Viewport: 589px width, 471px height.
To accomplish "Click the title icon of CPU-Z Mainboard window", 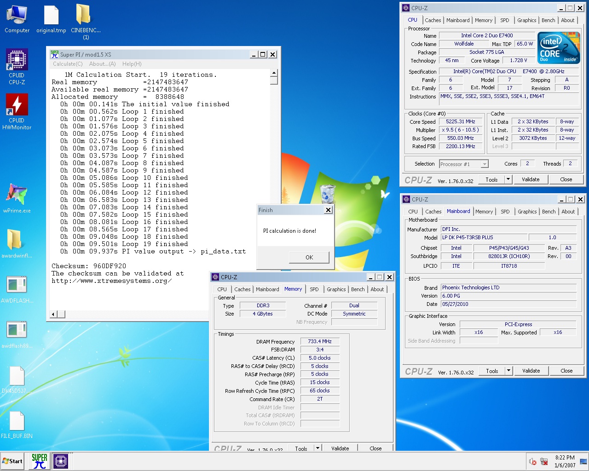I will click(406, 199).
